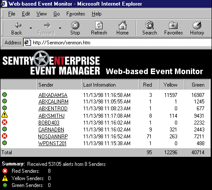This screenshot has width=212, height=190.
Task: Click the green status icon for ABXCALINRM
Action: 4,101
